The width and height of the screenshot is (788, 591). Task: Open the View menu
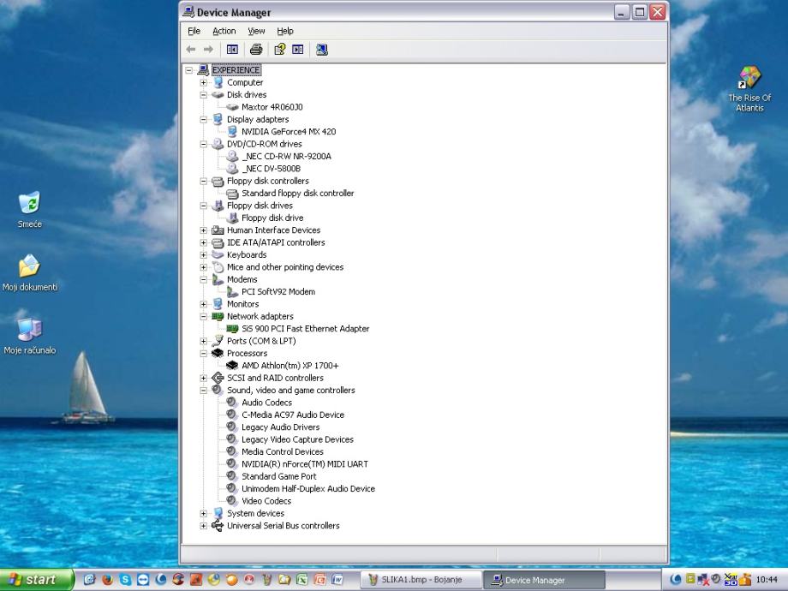coord(256,31)
